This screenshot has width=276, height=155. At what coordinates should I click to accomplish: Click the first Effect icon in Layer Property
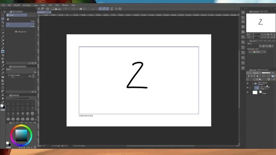(260, 46)
